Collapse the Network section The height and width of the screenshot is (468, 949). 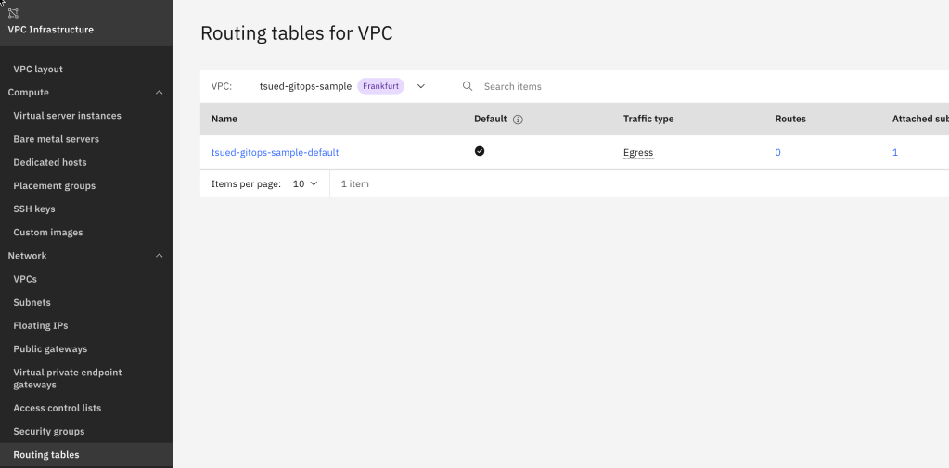pos(159,256)
